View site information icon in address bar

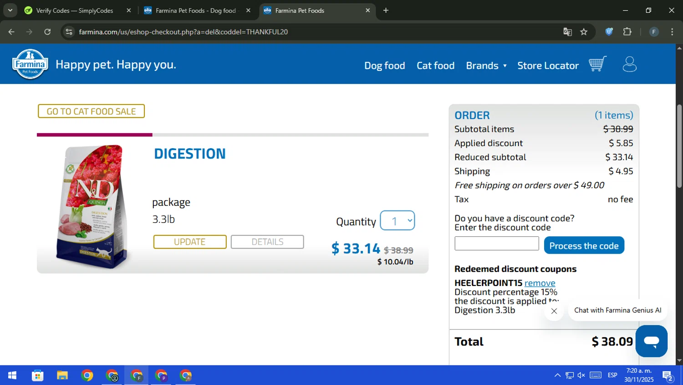(x=69, y=32)
